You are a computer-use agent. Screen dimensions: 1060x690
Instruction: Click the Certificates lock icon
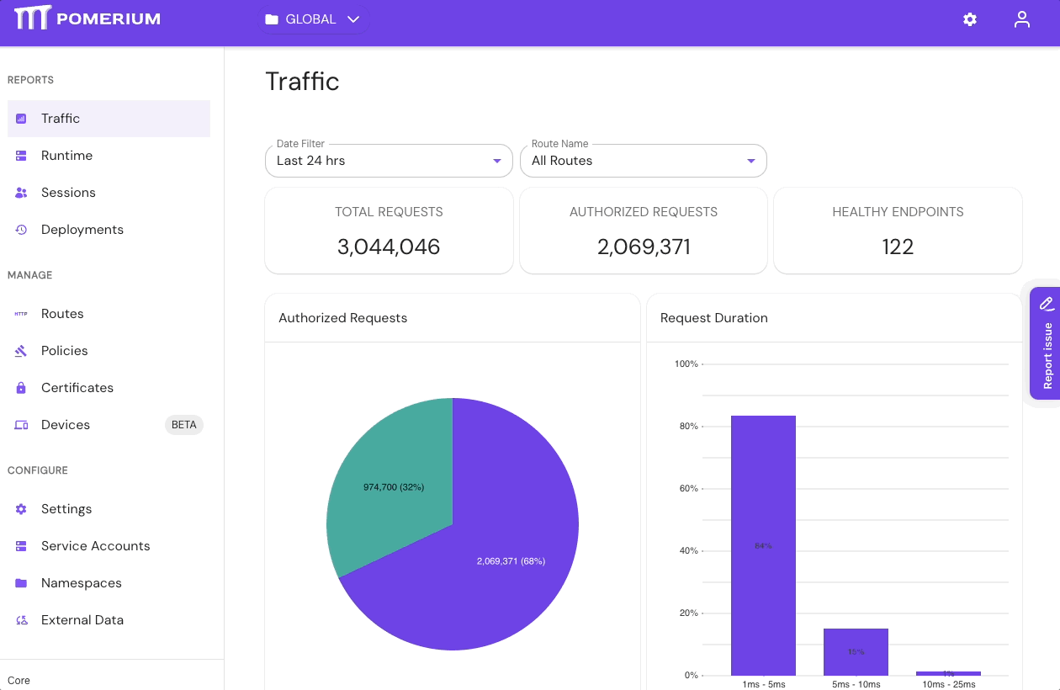[x=22, y=388]
